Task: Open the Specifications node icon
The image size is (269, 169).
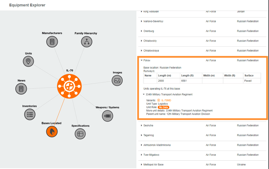Action: tap(80, 134)
